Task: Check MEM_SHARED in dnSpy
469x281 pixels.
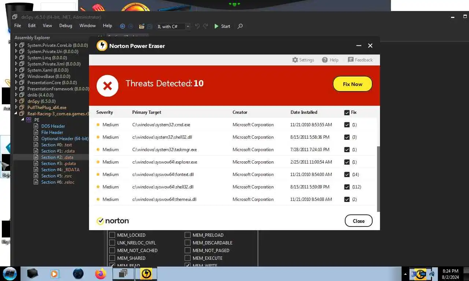Action: click(112, 258)
